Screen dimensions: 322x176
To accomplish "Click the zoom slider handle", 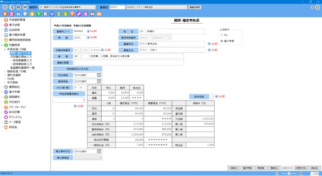I will pos(289,173).
